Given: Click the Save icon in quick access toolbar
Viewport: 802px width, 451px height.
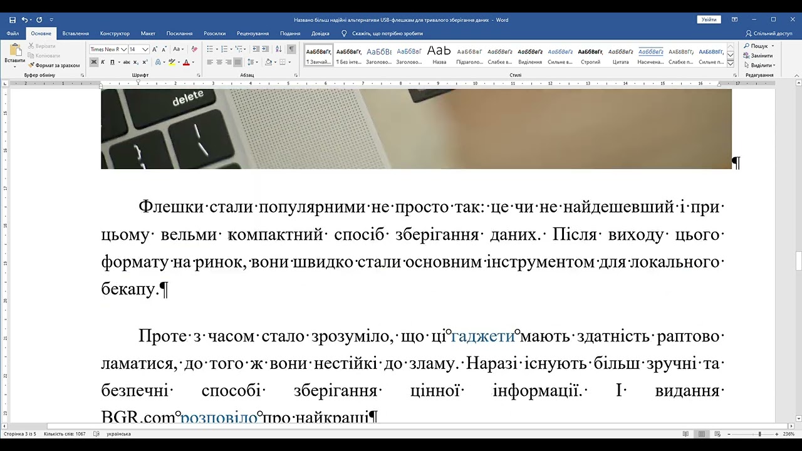Looking at the screenshot, I should pyautogui.click(x=13, y=20).
